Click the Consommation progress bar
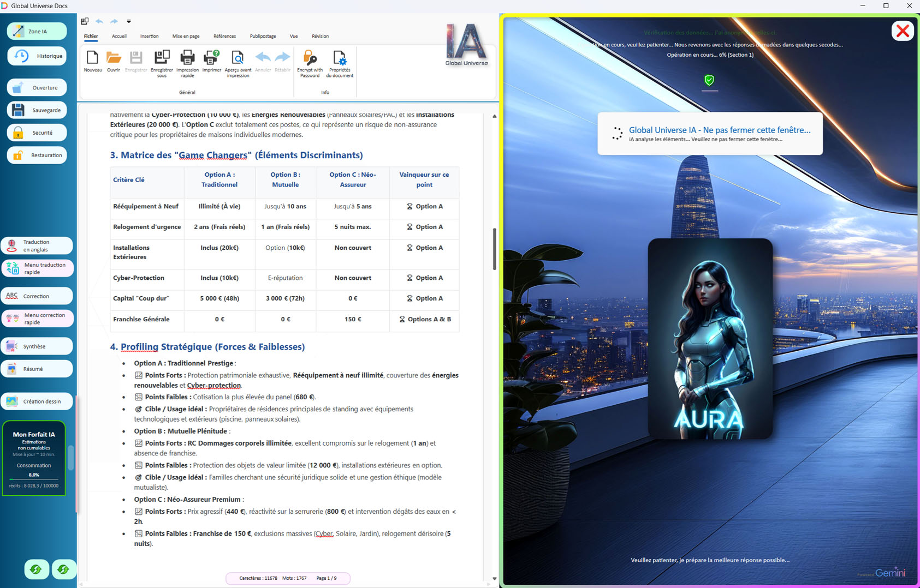Viewport: 920px width, 588px height. 34,479
